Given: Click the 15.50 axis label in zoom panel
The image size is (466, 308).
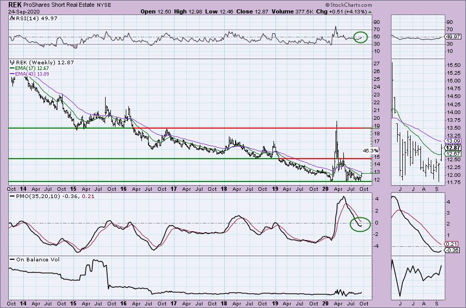Looking at the screenshot, I should [454, 65].
